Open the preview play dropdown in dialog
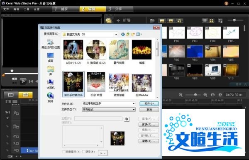The width and height of the screenshot is (249, 160). 103,153
